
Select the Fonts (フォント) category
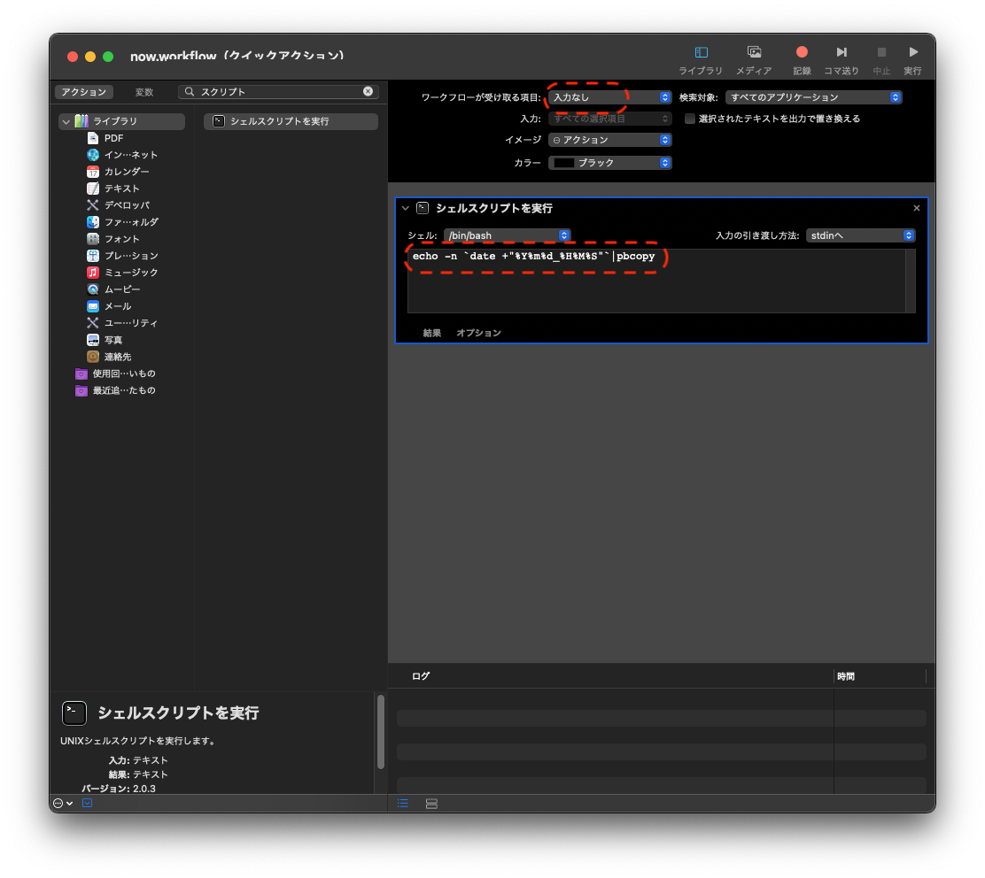coord(113,239)
